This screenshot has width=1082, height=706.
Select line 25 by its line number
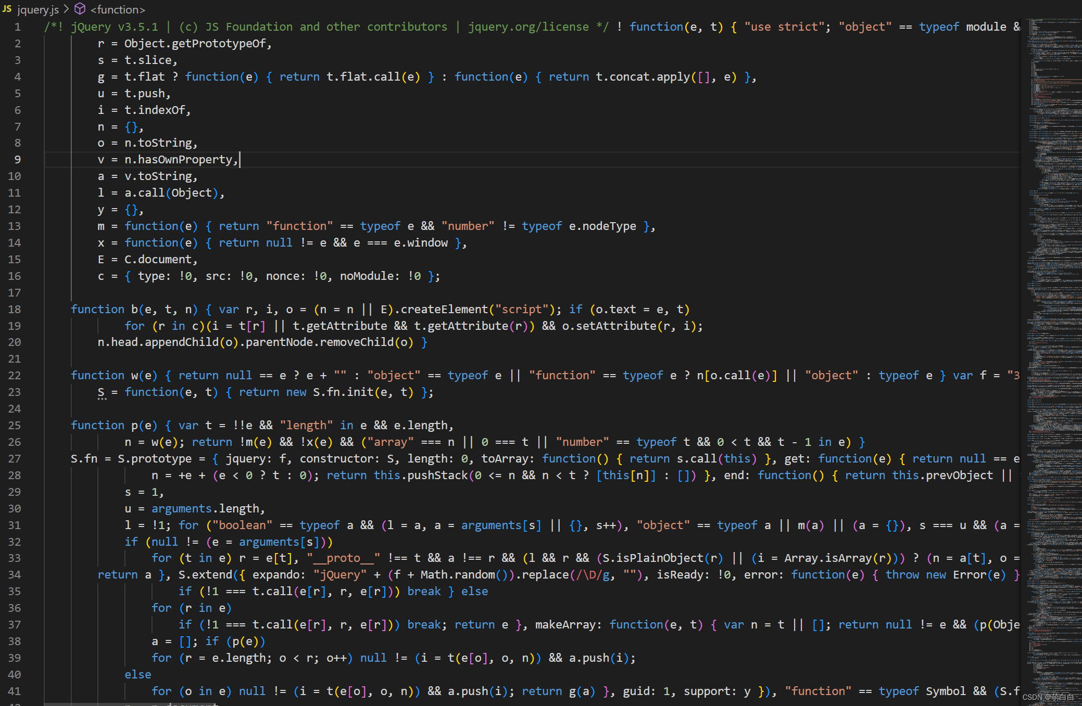(15, 426)
